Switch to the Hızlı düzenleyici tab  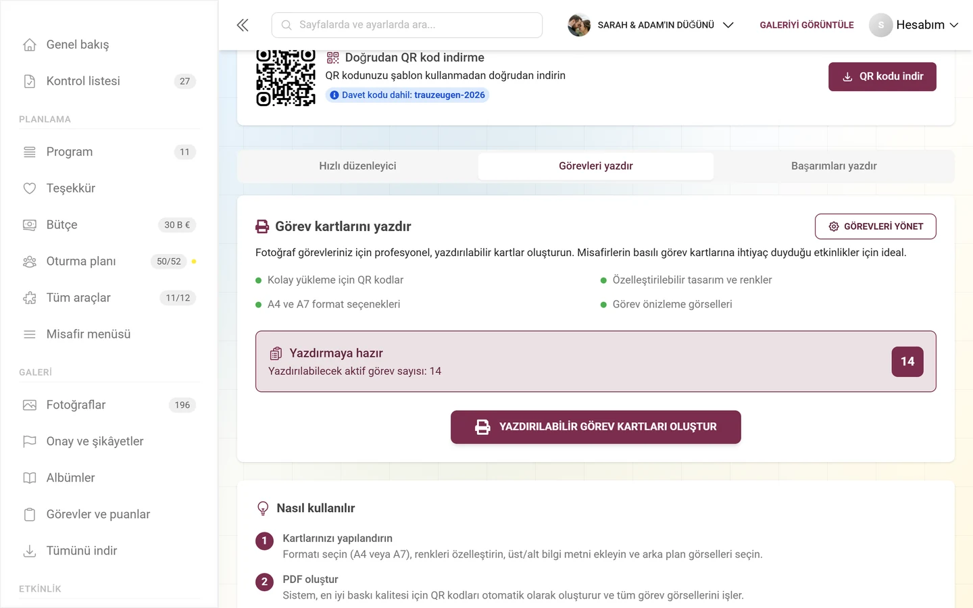[x=358, y=166]
